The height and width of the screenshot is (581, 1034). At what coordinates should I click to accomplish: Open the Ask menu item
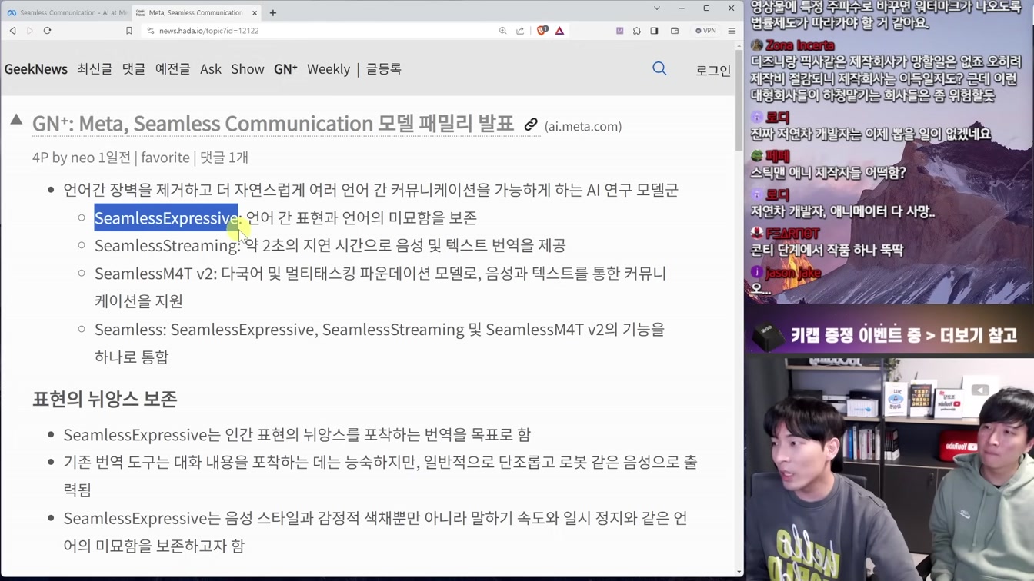211,69
